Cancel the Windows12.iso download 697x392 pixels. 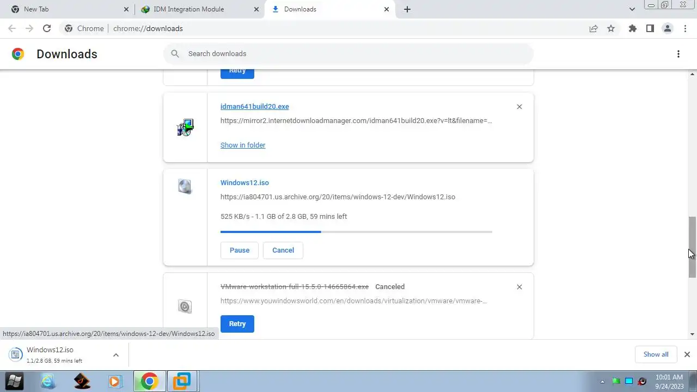coord(283,250)
